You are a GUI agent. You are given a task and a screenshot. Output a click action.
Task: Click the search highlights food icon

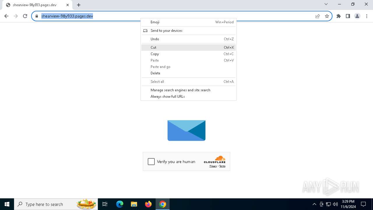(x=87, y=204)
